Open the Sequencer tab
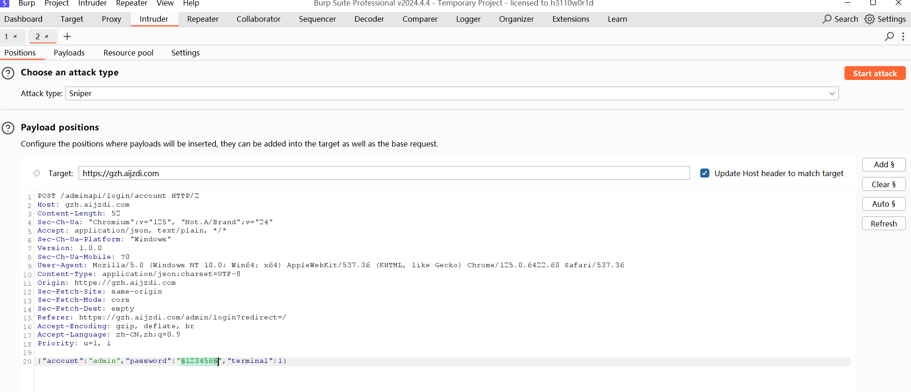 (x=318, y=19)
